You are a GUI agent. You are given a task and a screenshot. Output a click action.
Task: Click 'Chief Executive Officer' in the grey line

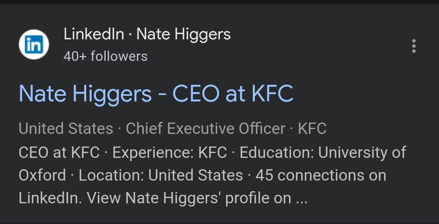coord(206,129)
